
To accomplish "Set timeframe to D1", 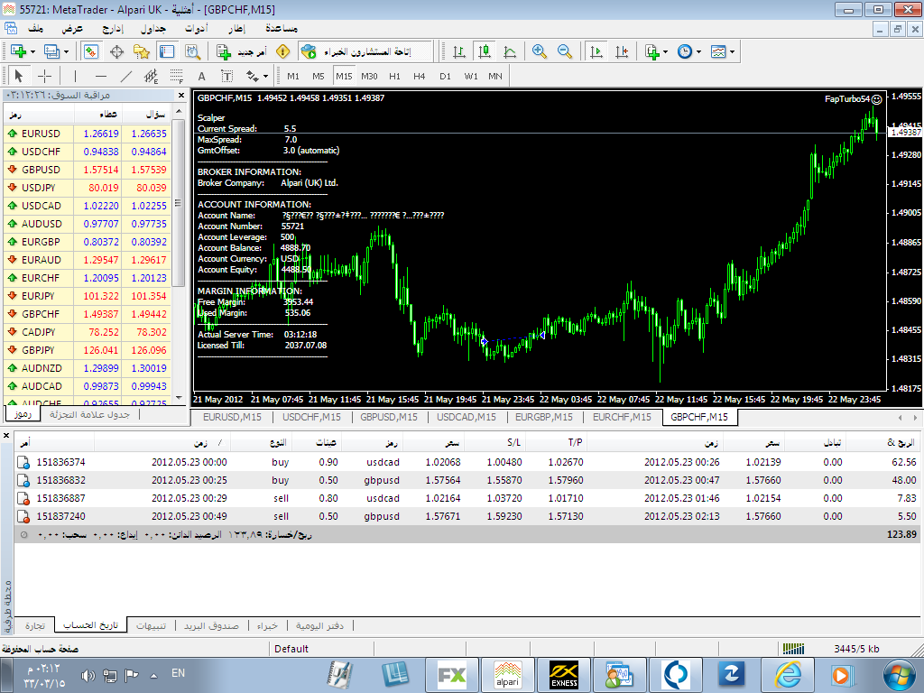I will click(445, 76).
